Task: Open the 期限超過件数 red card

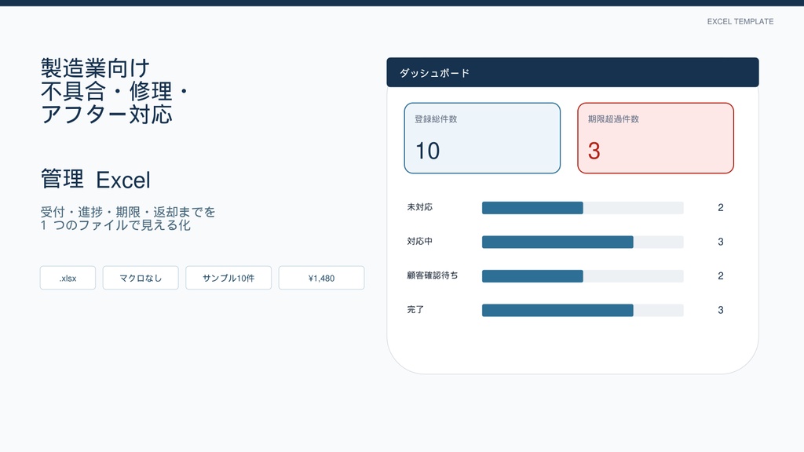Action: point(656,138)
